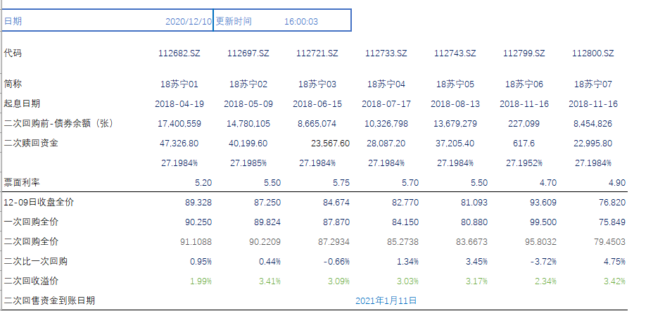Click first repurchase price 99.500
The image size is (653, 311).
(x=543, y=222)
